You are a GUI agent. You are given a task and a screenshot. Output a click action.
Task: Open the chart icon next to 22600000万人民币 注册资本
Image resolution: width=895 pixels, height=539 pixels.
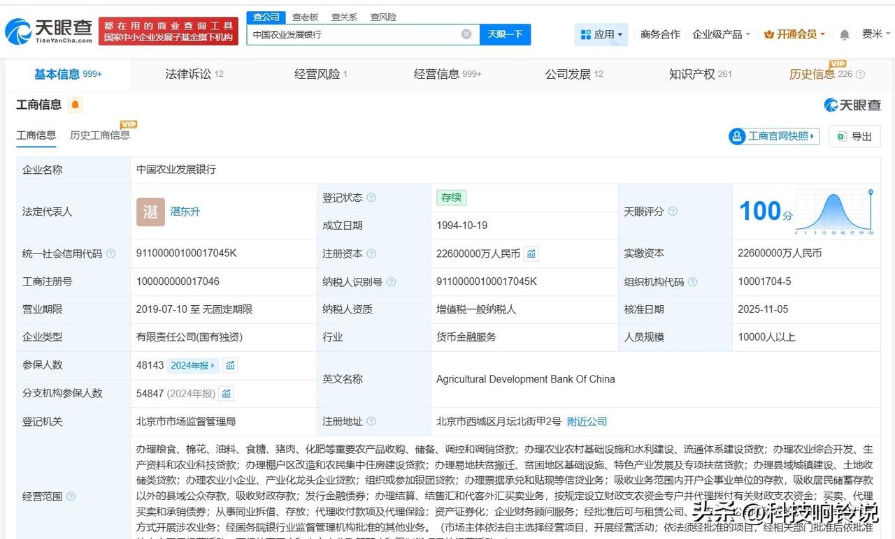pos(531,253)
